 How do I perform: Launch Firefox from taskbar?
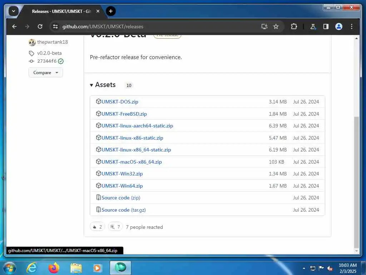click(x=54, y=268)
